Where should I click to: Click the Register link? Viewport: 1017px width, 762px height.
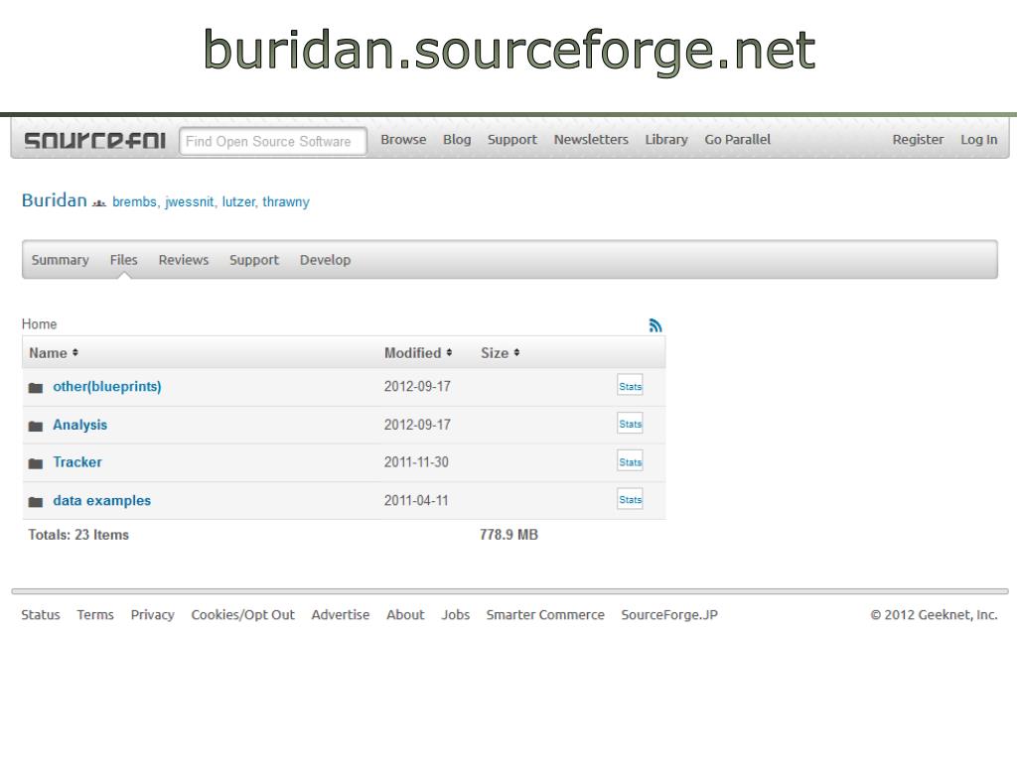(x=918, y=139)
